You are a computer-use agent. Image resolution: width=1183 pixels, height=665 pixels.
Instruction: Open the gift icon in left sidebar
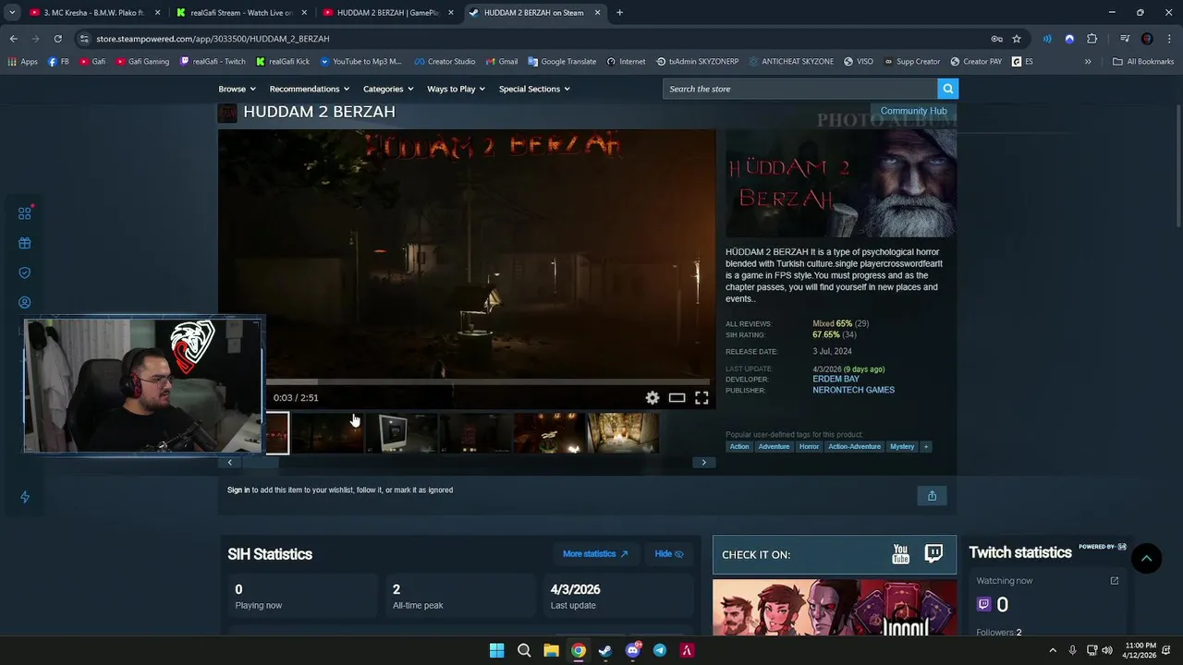(x=25, y=243)
